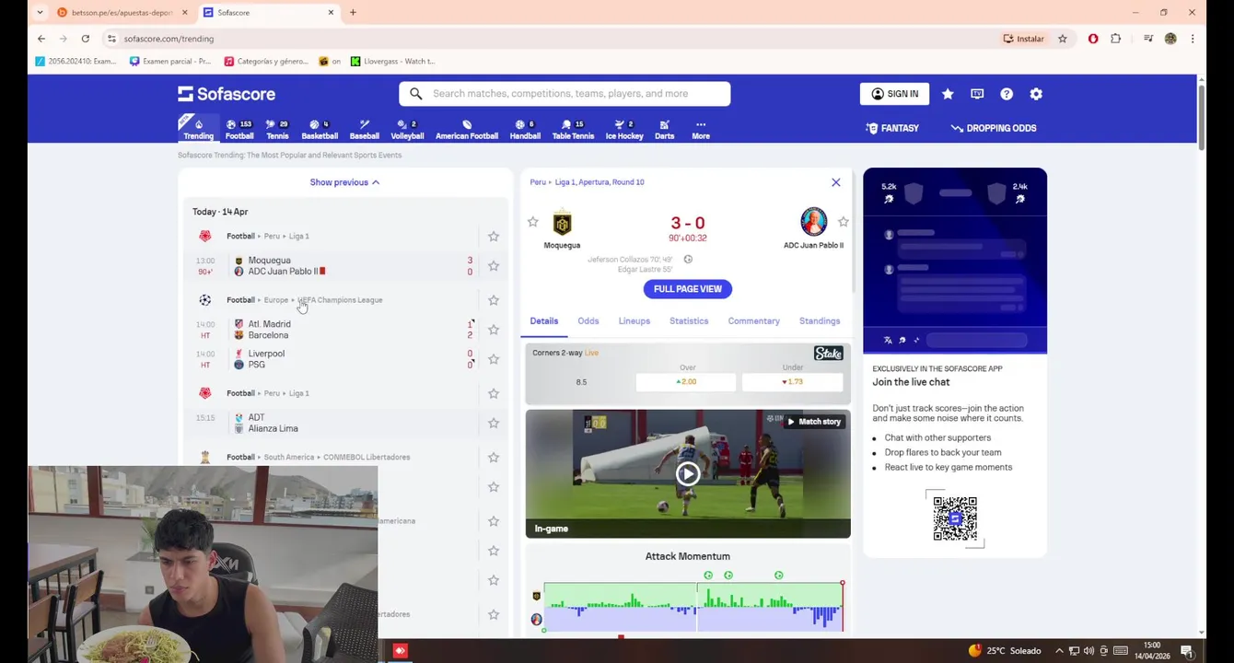Favorite the Peru Liga 1 league above ADT
1234x663 pixels.
[x=494, y=393]
